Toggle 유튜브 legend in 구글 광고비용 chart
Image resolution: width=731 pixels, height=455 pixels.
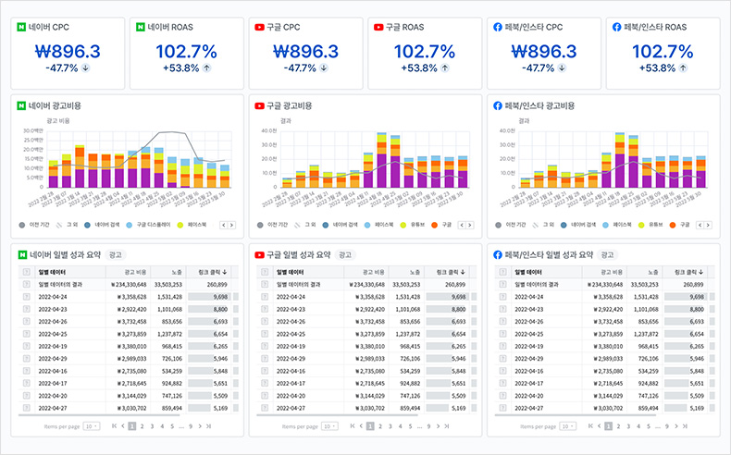pos(413,225)
